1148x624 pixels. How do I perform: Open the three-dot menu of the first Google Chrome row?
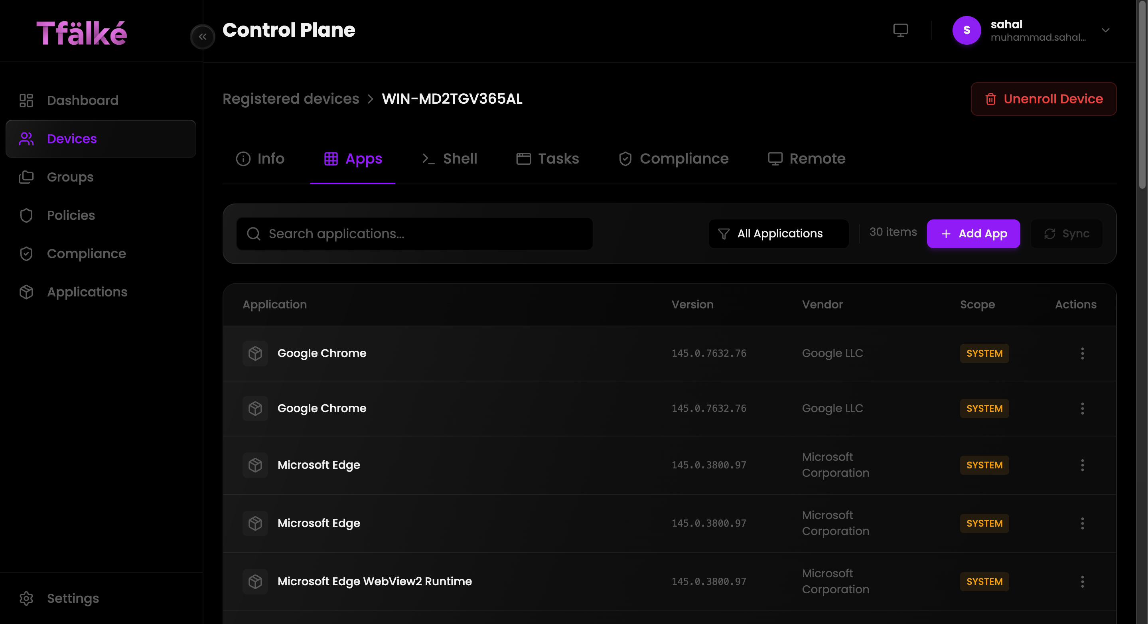[x=1083, y=353]
